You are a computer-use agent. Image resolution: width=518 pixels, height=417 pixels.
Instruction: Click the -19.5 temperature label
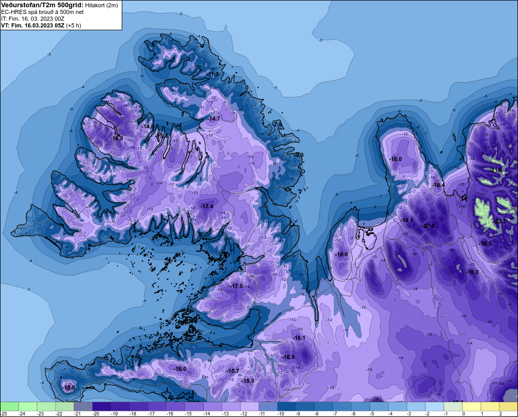[x=486, y=243]
